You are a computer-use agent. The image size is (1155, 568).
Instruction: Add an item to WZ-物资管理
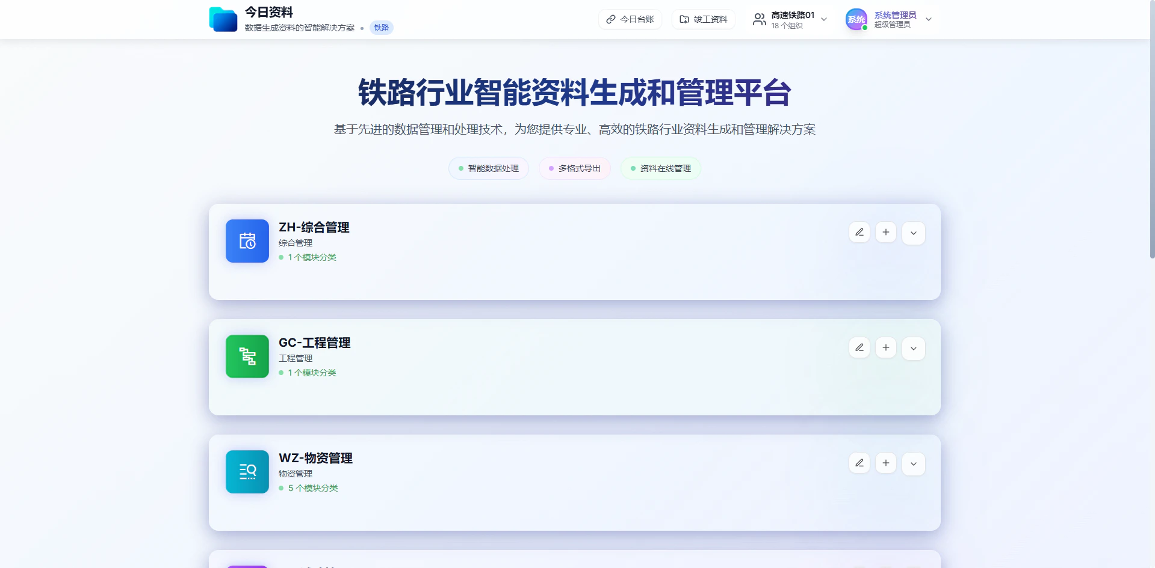coord(886,463)
